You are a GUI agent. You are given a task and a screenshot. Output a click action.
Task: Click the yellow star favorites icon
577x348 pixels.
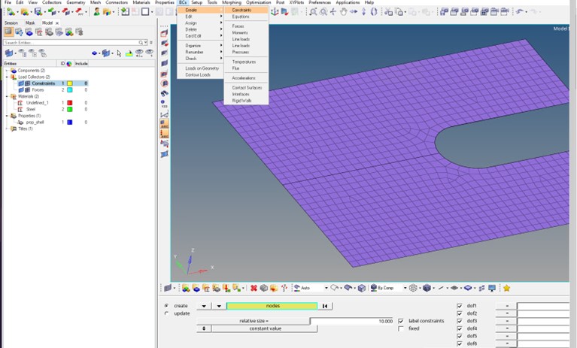[x=506, y=288]
